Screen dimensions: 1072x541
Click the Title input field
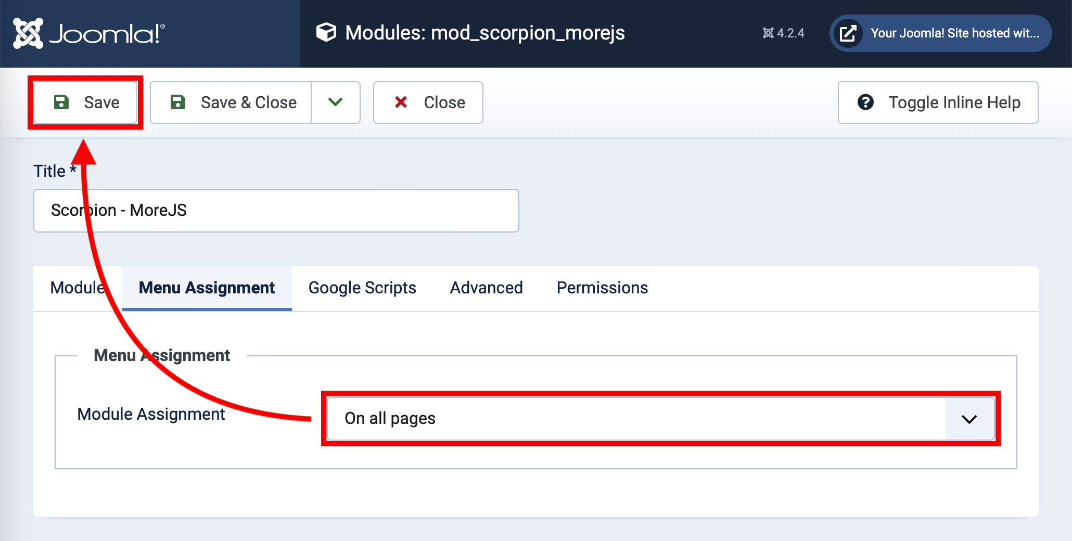coord(276,211)
